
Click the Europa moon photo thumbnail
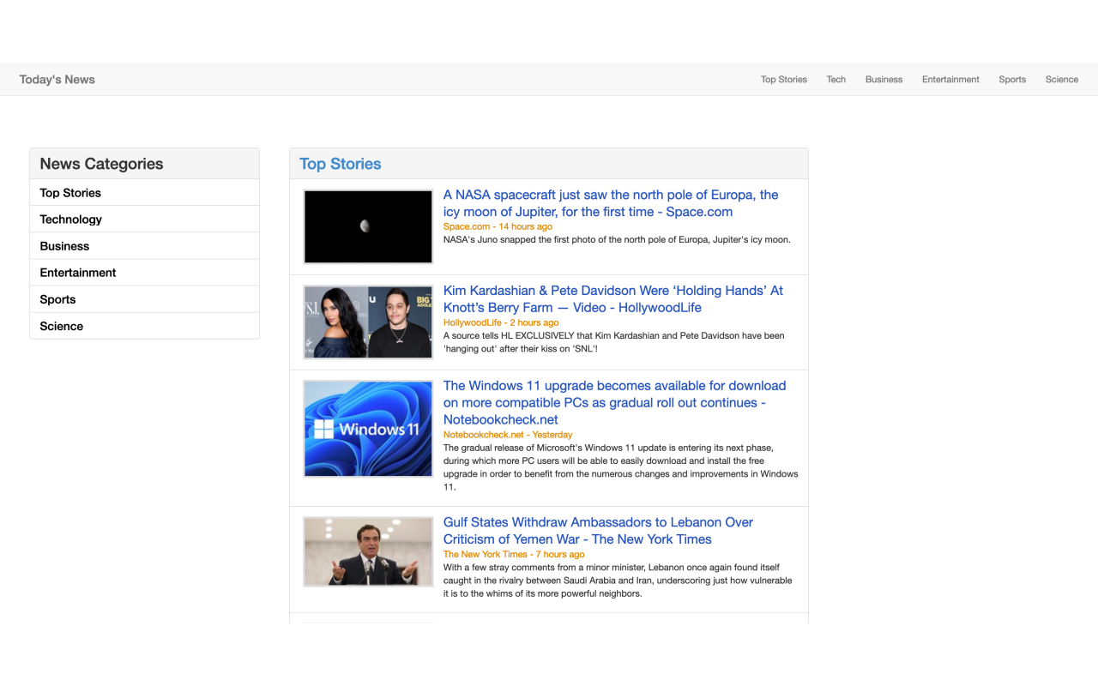[368, 226]
